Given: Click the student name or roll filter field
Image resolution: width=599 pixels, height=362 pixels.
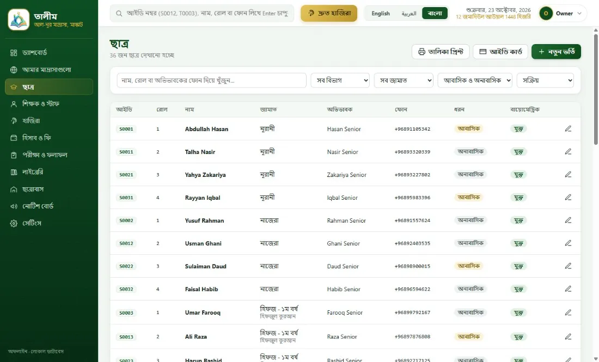Looking at the screenshot, I should [x=212, y=81].
